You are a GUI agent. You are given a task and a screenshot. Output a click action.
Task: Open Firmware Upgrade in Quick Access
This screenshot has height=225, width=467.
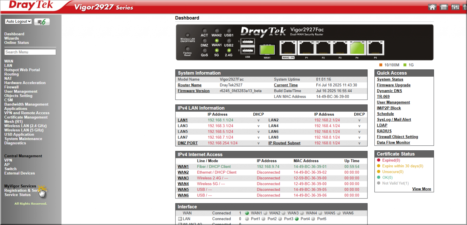click(394, 85)
